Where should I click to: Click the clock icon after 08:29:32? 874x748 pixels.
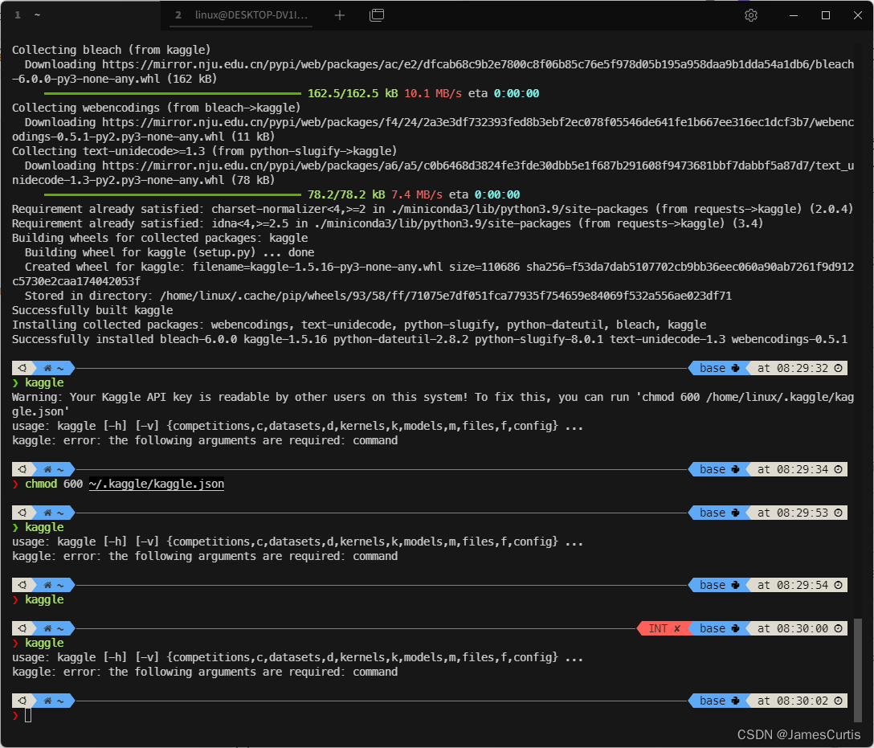coord(839,368)
